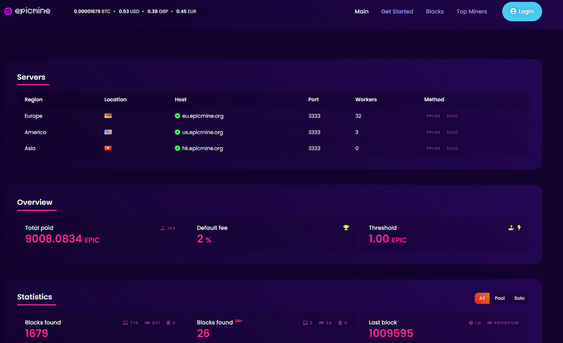Click the Login button
Viewport: 563px width, 343px height.
point(522,12)
